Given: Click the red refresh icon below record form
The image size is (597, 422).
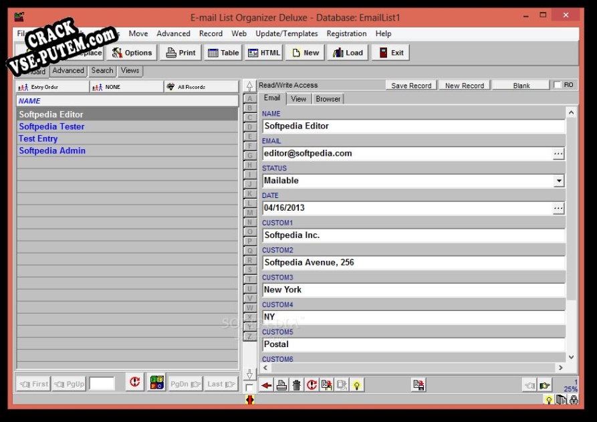Looking at the screenshot, I should tap(312, 385).
